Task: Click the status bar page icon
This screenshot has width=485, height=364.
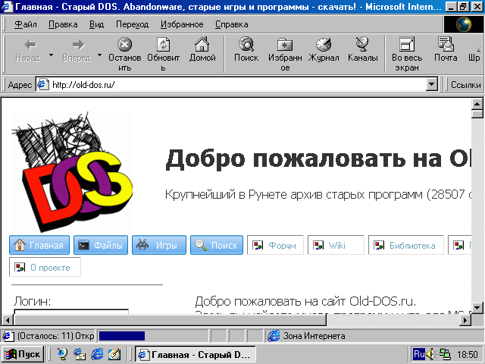Action: [8, 336]
